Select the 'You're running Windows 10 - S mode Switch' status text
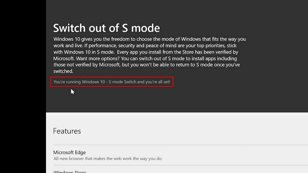The image size is (308, 173). [112, 82]
